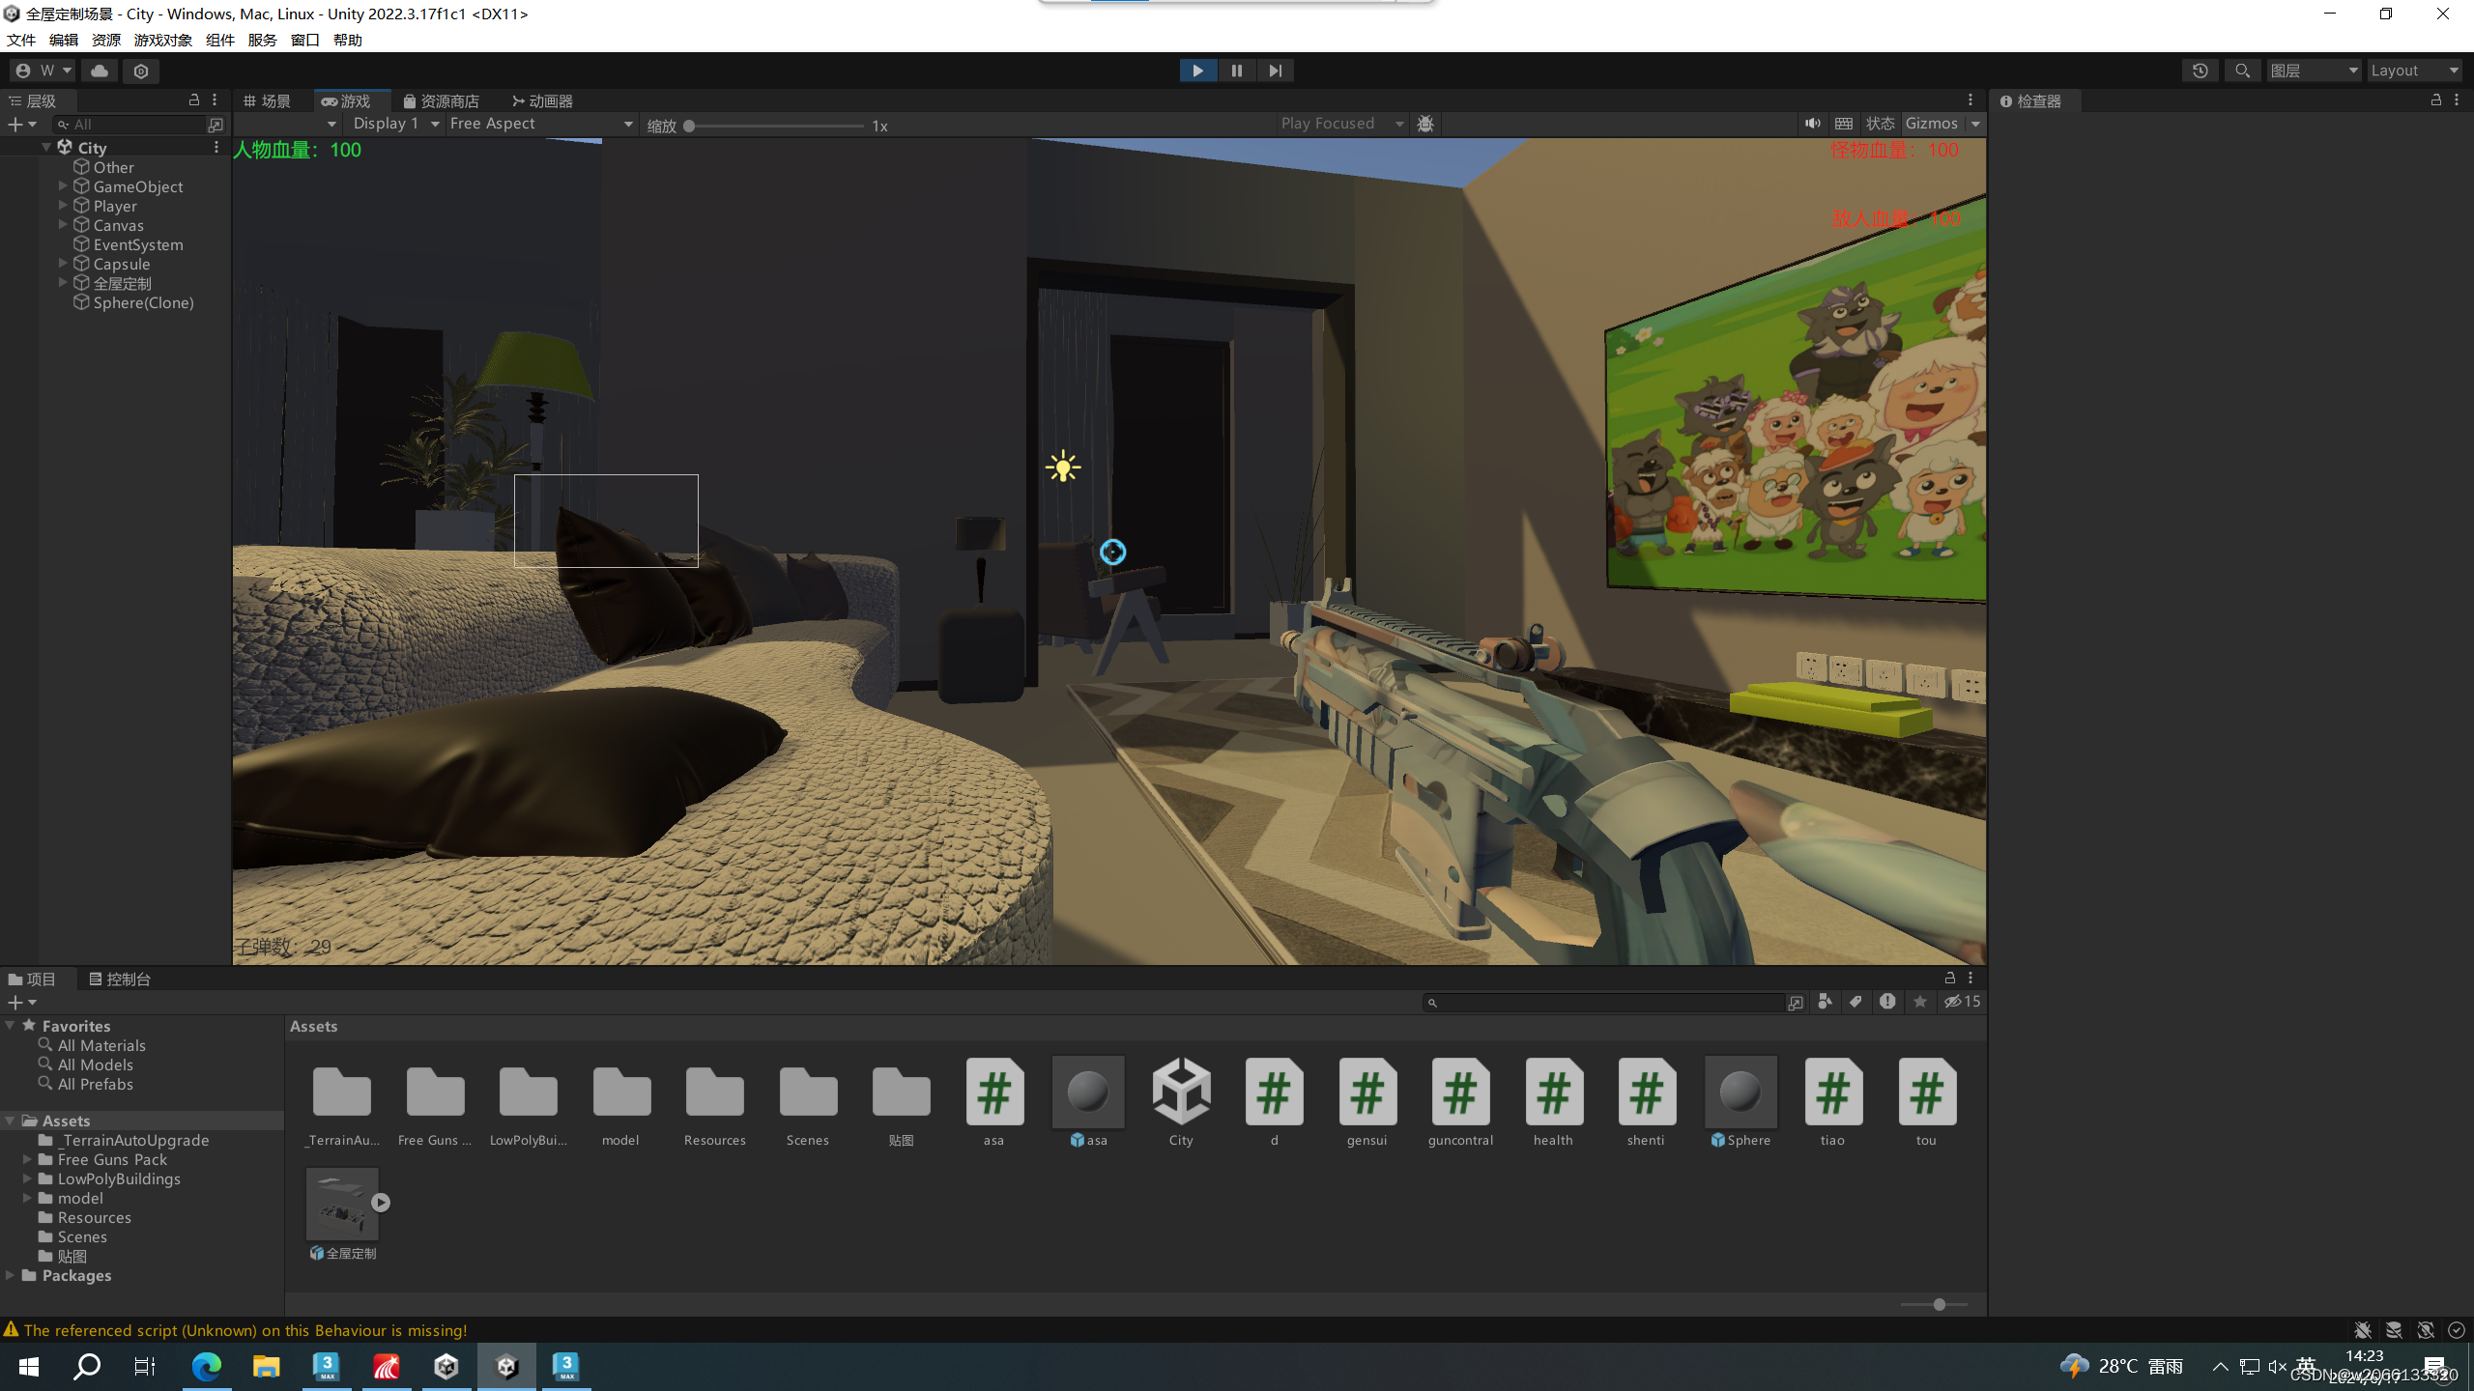Open Microsoft Edge from the taskbar

coord(206,1366)
